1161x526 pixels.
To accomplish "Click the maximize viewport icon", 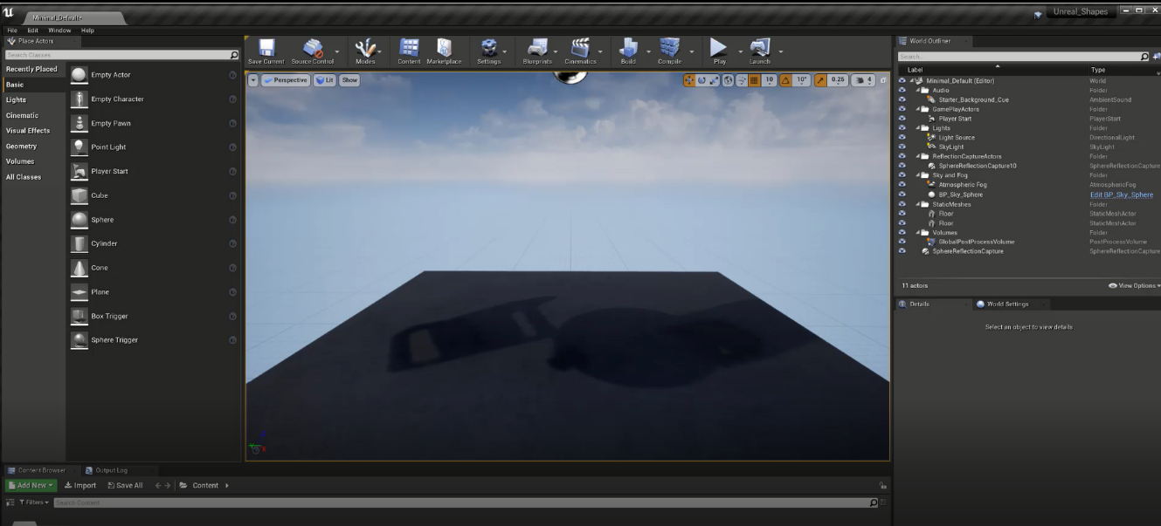I will [x=881, y=80].
